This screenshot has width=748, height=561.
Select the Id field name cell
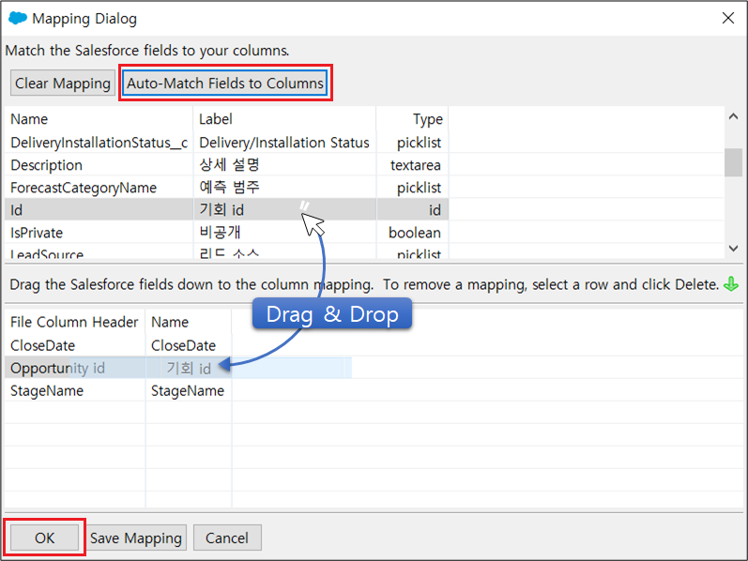click(99, 210)
